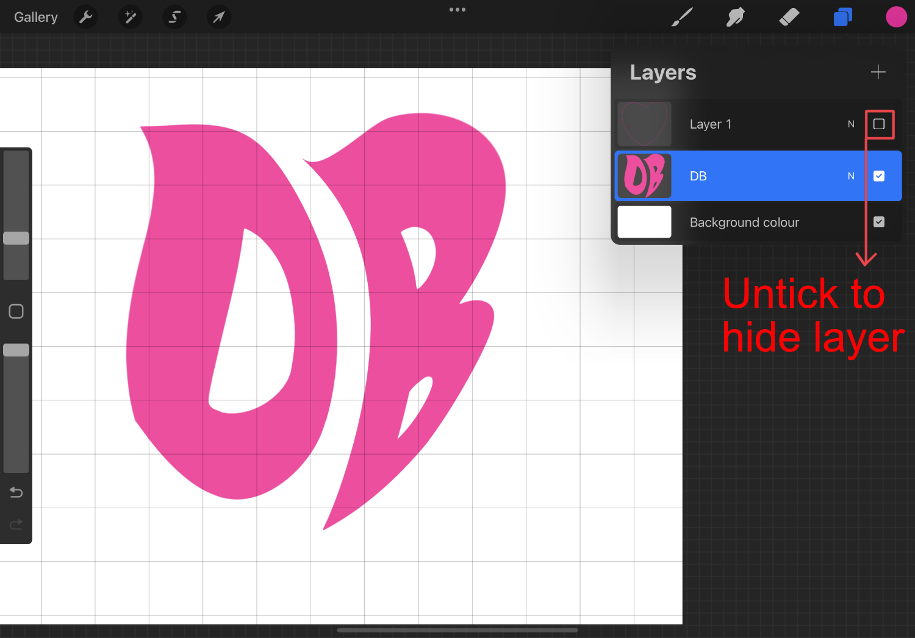915x638 pixels.
Task: Hide the Background colour layer
Action: click(879, 222)
